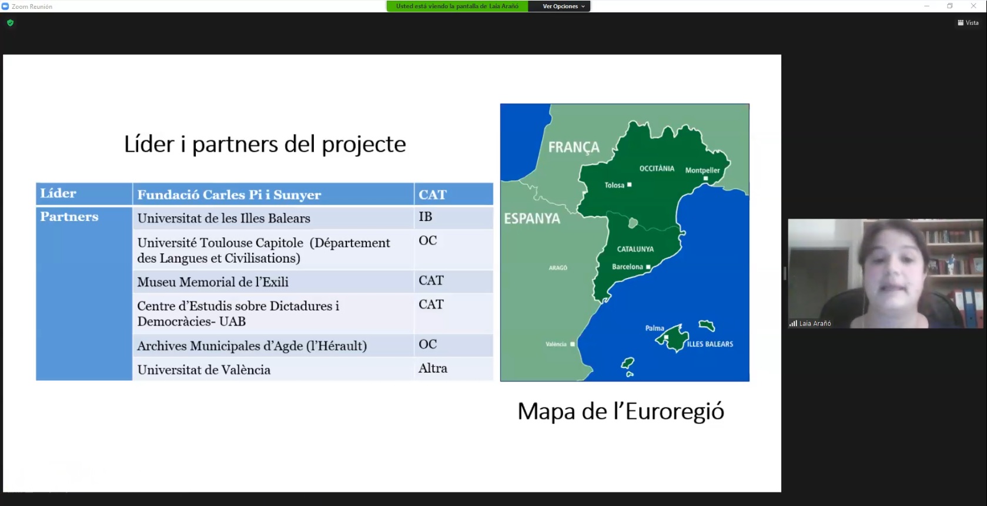Close the Zoom meeting window
The height and width of the screenshot is (506, 987).
(973, 6)
